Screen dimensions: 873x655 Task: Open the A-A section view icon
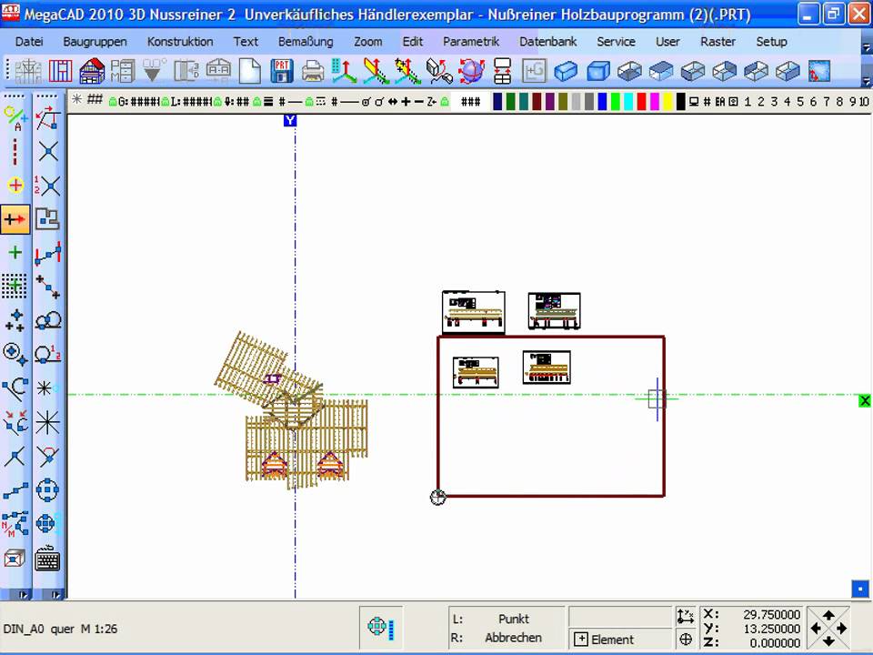(x=218, y=70)
